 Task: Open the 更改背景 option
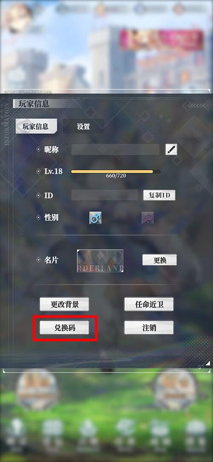pos(64,304)
